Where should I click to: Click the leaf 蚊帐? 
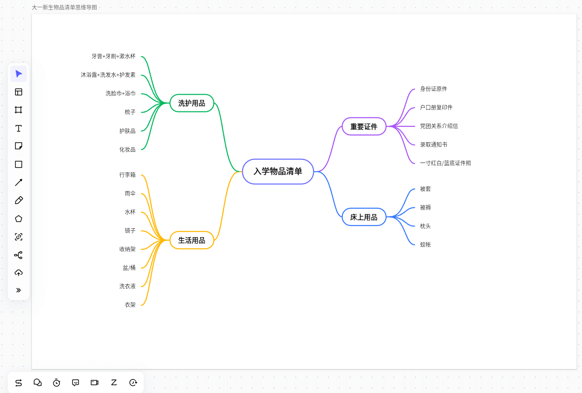[425, 244]
